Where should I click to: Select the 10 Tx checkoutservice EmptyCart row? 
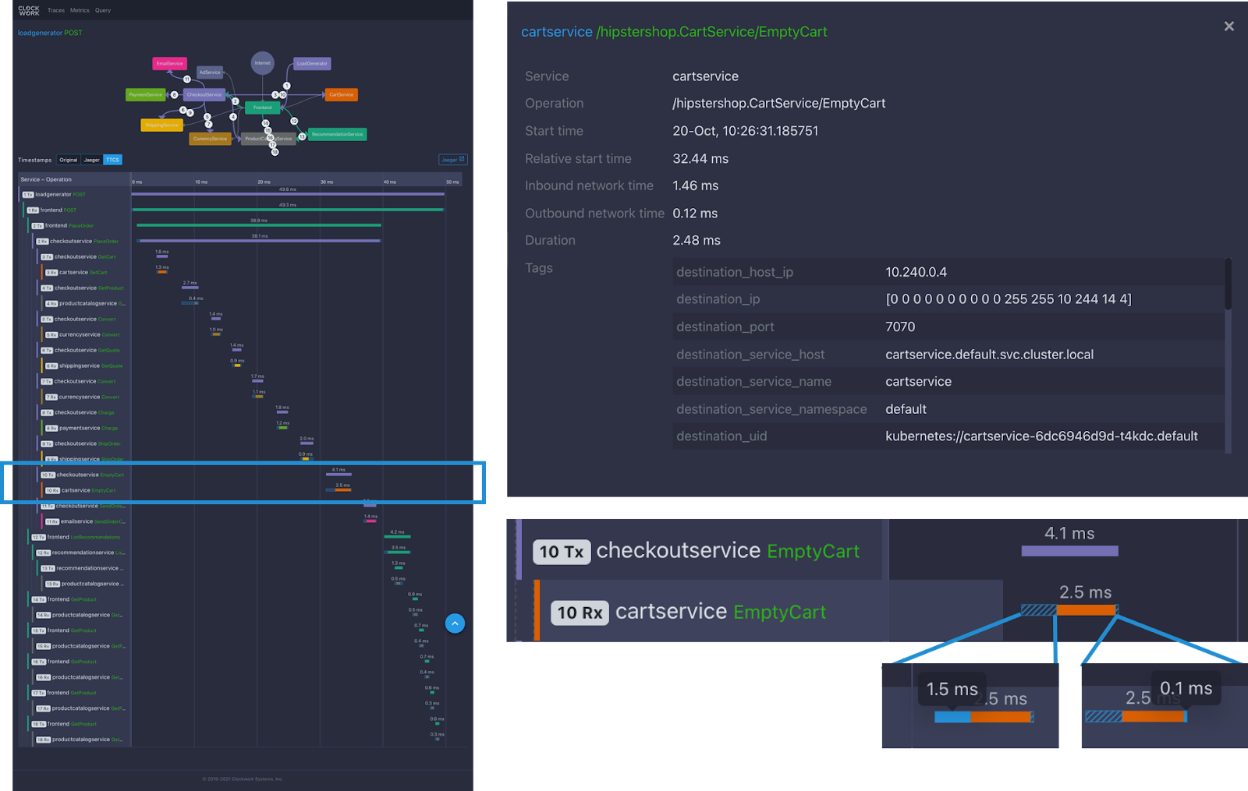[x=84, y=475]
